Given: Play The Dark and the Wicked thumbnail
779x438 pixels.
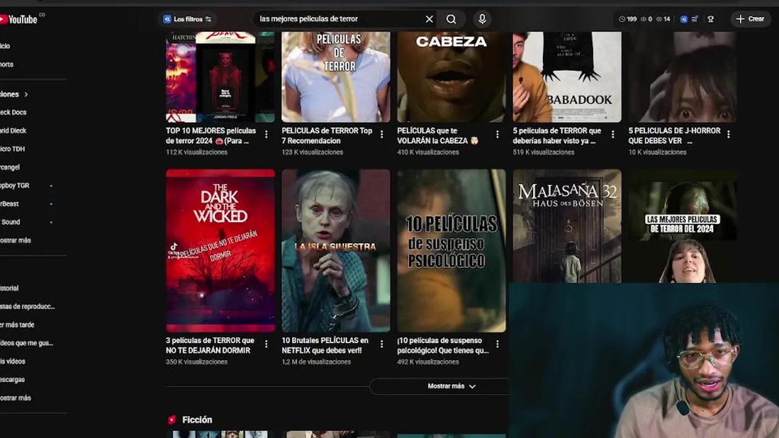Looking at the screenshot, I should tap(220, 251).
